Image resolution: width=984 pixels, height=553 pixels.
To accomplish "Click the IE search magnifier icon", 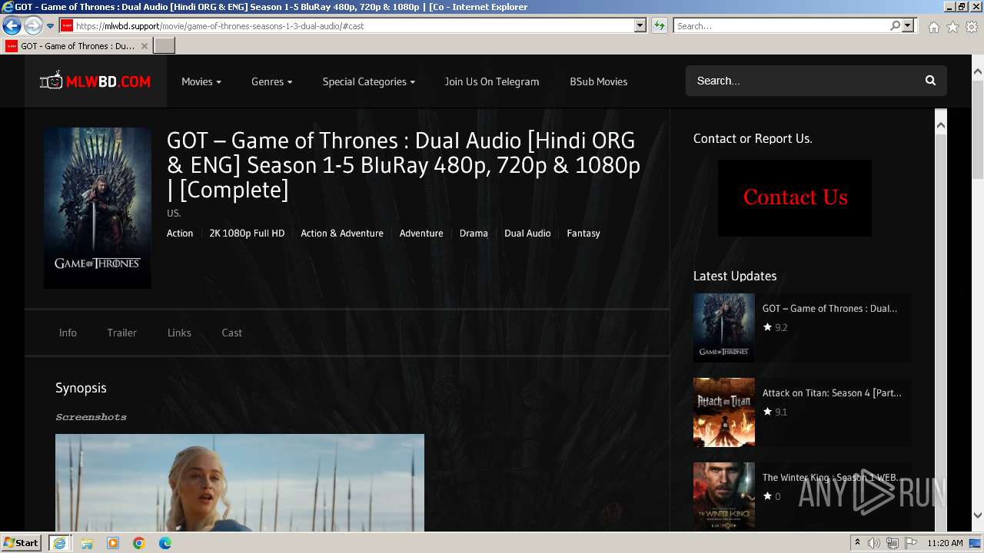I will click(895, 25).
